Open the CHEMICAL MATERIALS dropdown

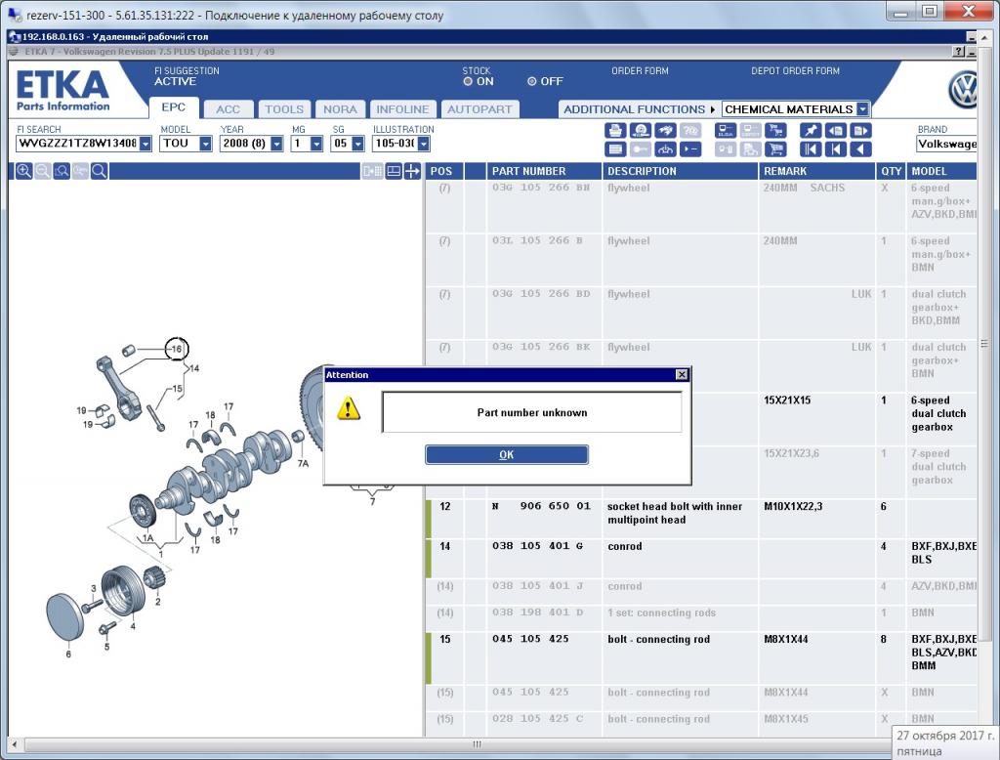(x=862, y=109)
